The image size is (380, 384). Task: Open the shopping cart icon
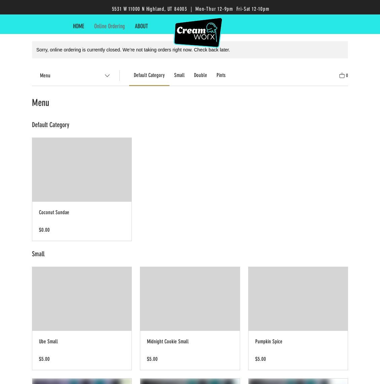pos(343,76)
